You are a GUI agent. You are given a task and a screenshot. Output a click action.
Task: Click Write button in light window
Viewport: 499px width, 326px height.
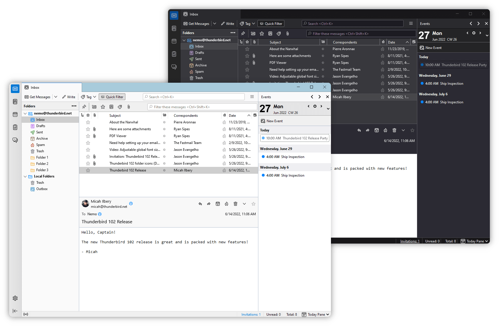(x=69, y=97)
